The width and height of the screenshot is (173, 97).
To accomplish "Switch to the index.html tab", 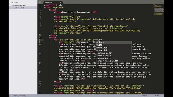I will click(x=49, y=2).
